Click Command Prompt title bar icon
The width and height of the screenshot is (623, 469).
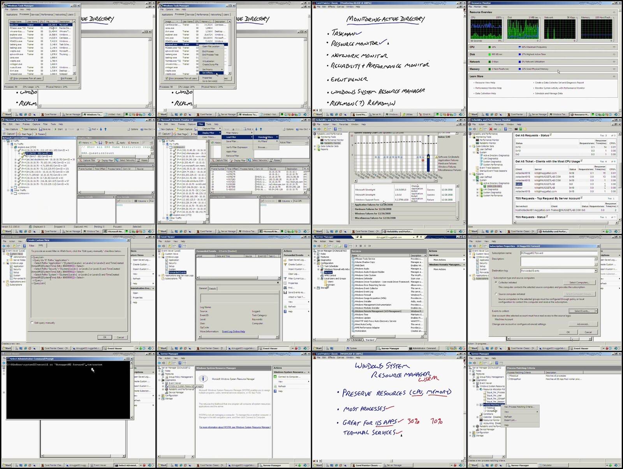[8, 359]
